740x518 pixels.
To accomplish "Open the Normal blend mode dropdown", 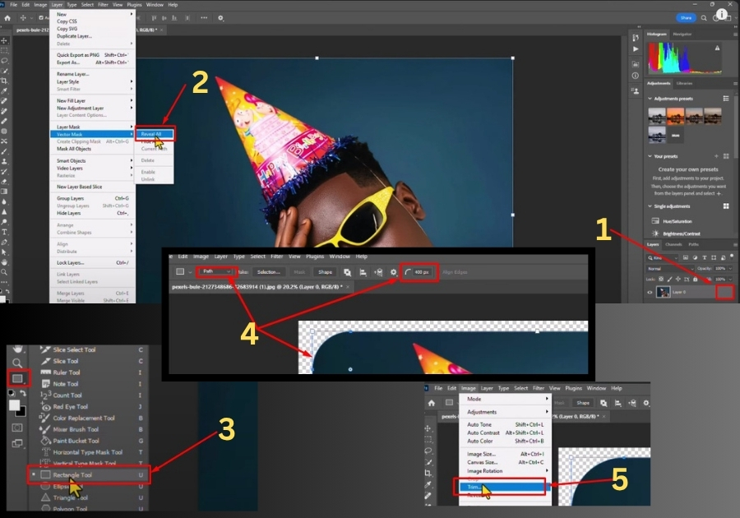I will click(670, 268).
